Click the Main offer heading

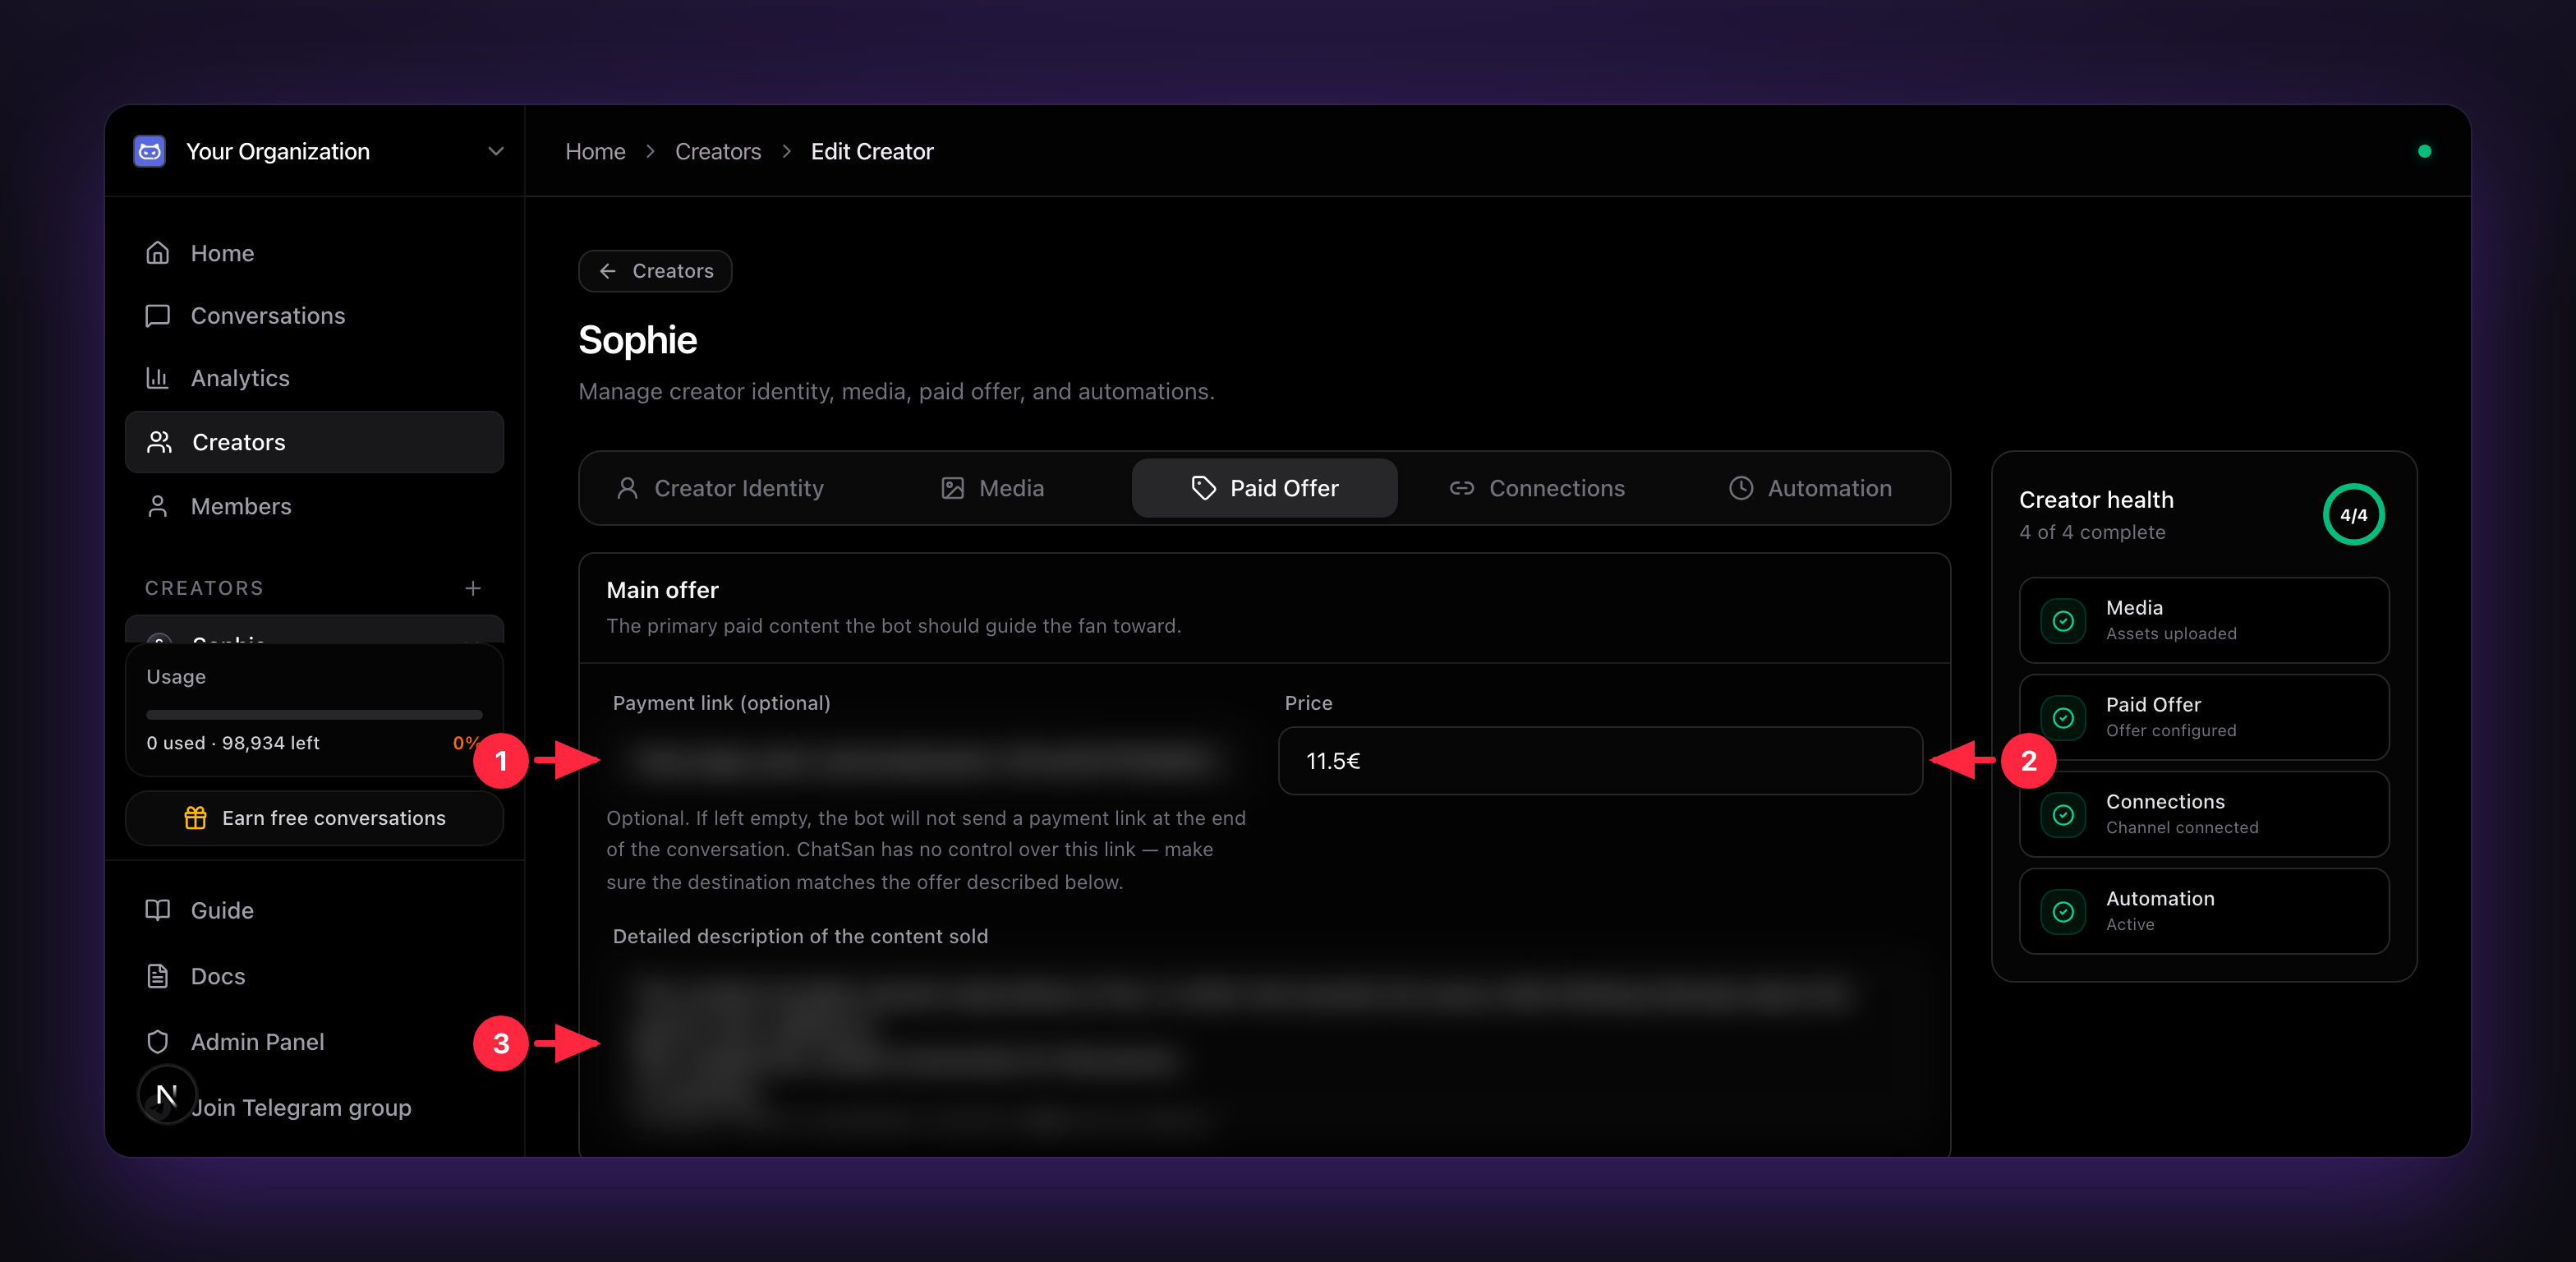coord(662,590)
